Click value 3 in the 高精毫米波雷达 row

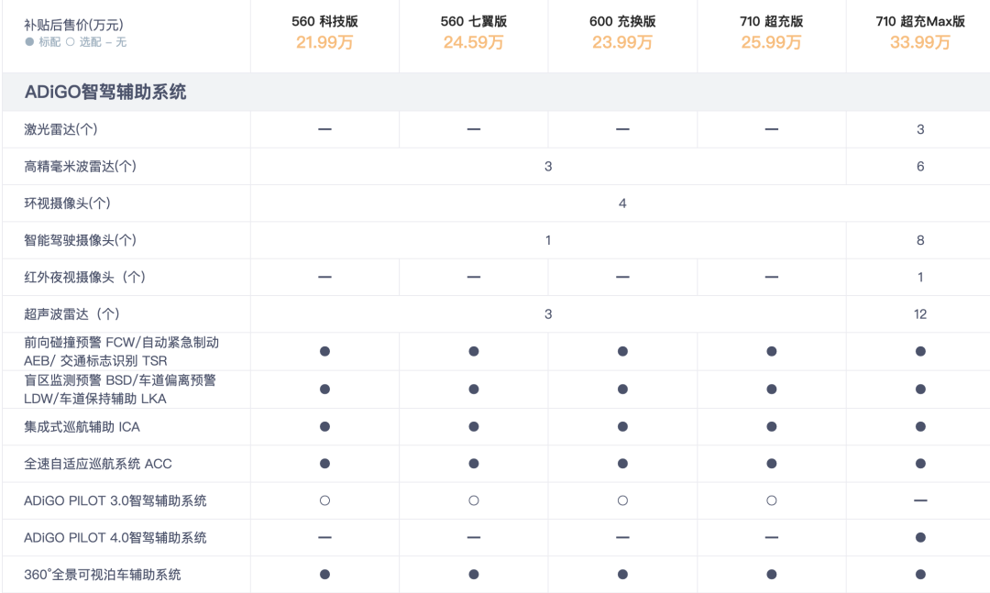548,166
